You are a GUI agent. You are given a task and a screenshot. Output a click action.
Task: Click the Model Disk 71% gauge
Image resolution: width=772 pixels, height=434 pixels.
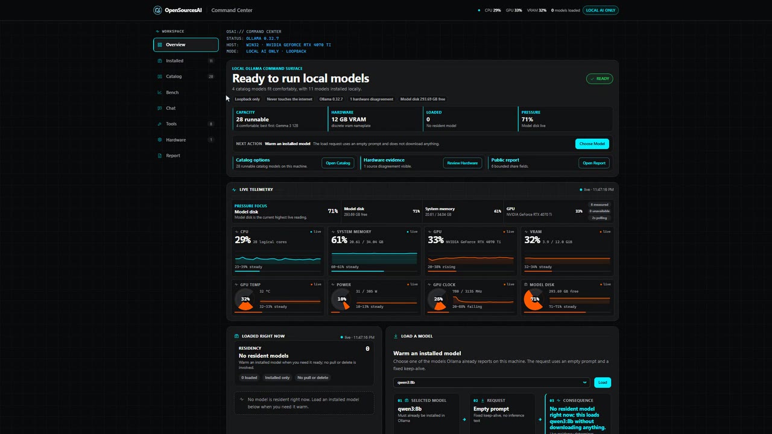534,299
